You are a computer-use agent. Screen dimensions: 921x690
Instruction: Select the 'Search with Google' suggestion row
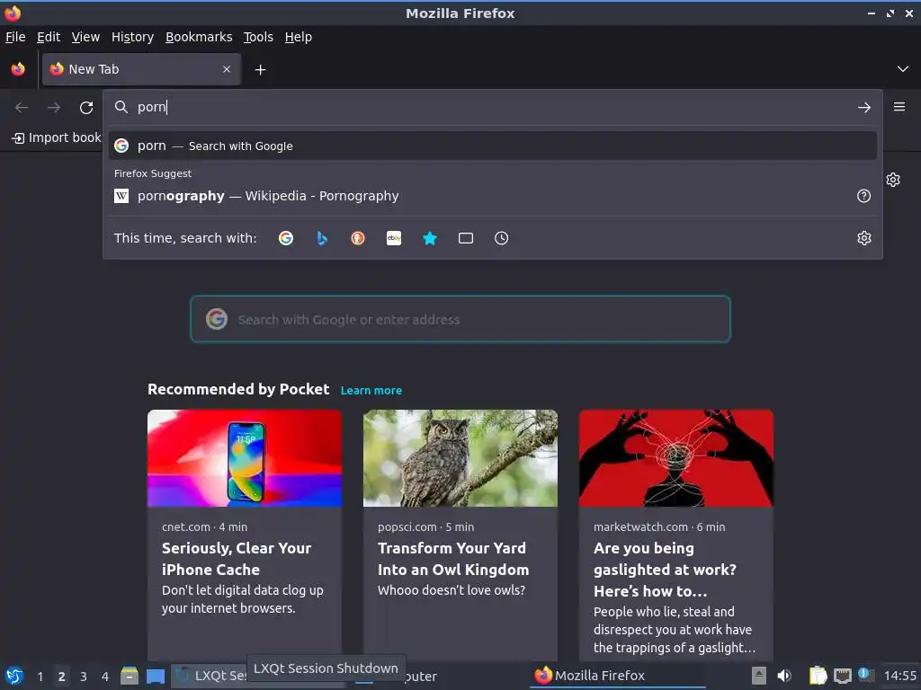(x=492, y=146)
